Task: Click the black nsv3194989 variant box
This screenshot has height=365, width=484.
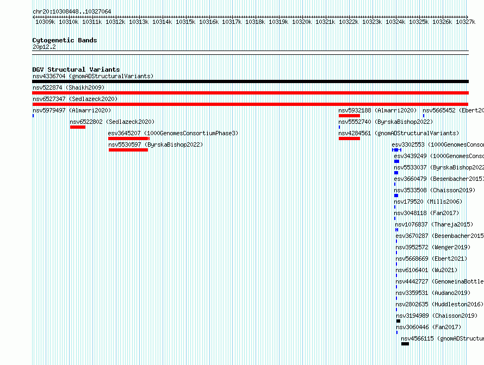Action: coord(398,321)
